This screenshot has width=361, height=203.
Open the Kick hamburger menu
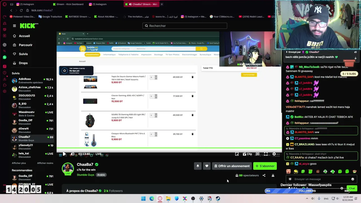point(14,26)
